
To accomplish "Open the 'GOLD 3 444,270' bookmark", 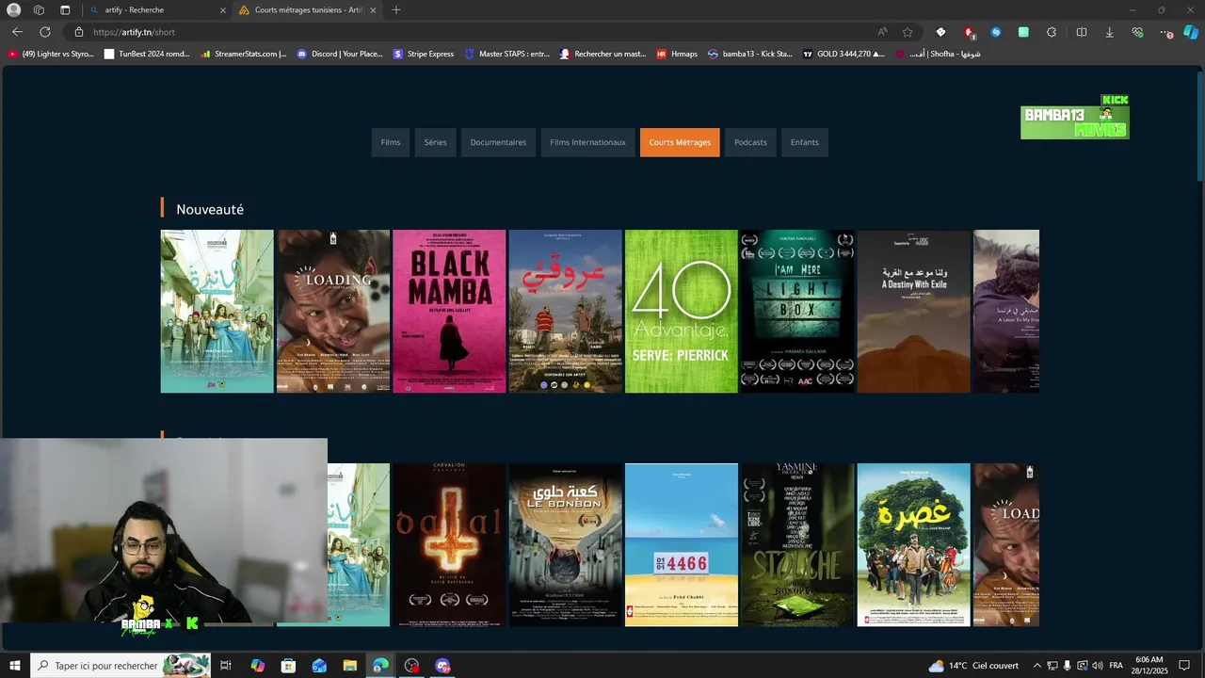I will point(844,54).
